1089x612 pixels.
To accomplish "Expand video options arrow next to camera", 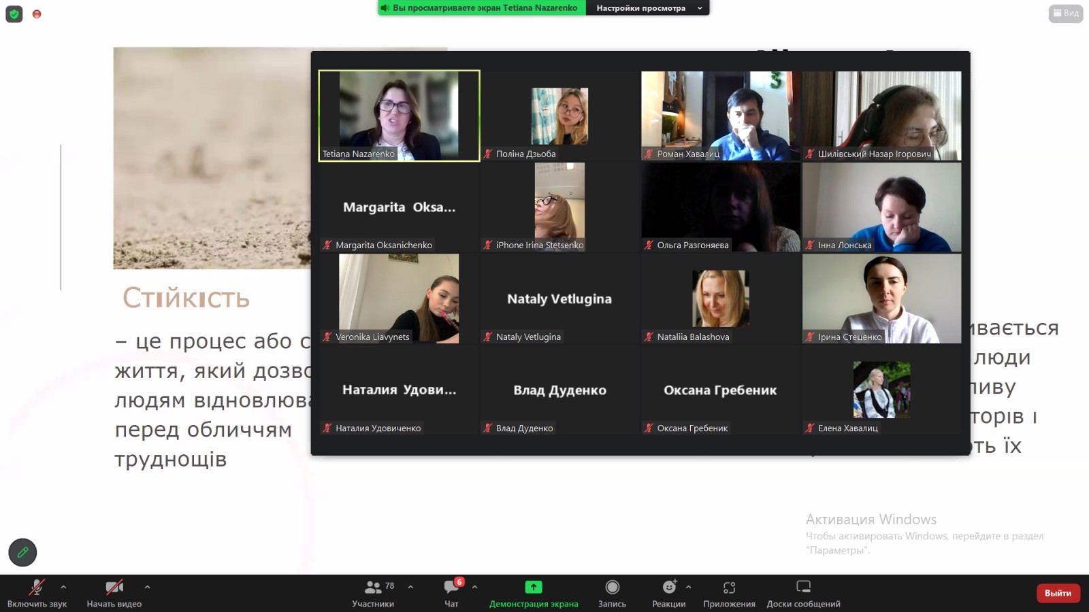I will (x=147, y=587).
